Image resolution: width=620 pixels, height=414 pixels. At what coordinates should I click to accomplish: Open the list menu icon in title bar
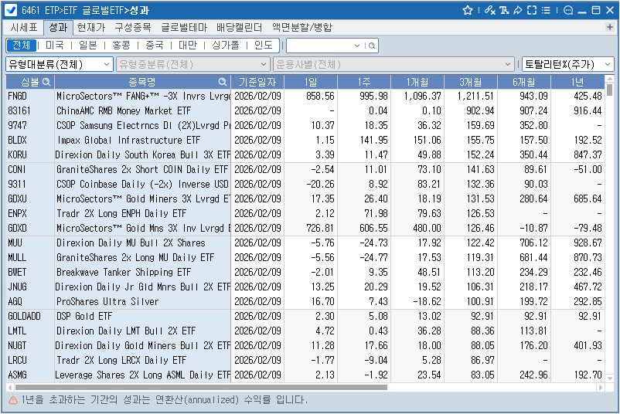click(x=546, y=11)
